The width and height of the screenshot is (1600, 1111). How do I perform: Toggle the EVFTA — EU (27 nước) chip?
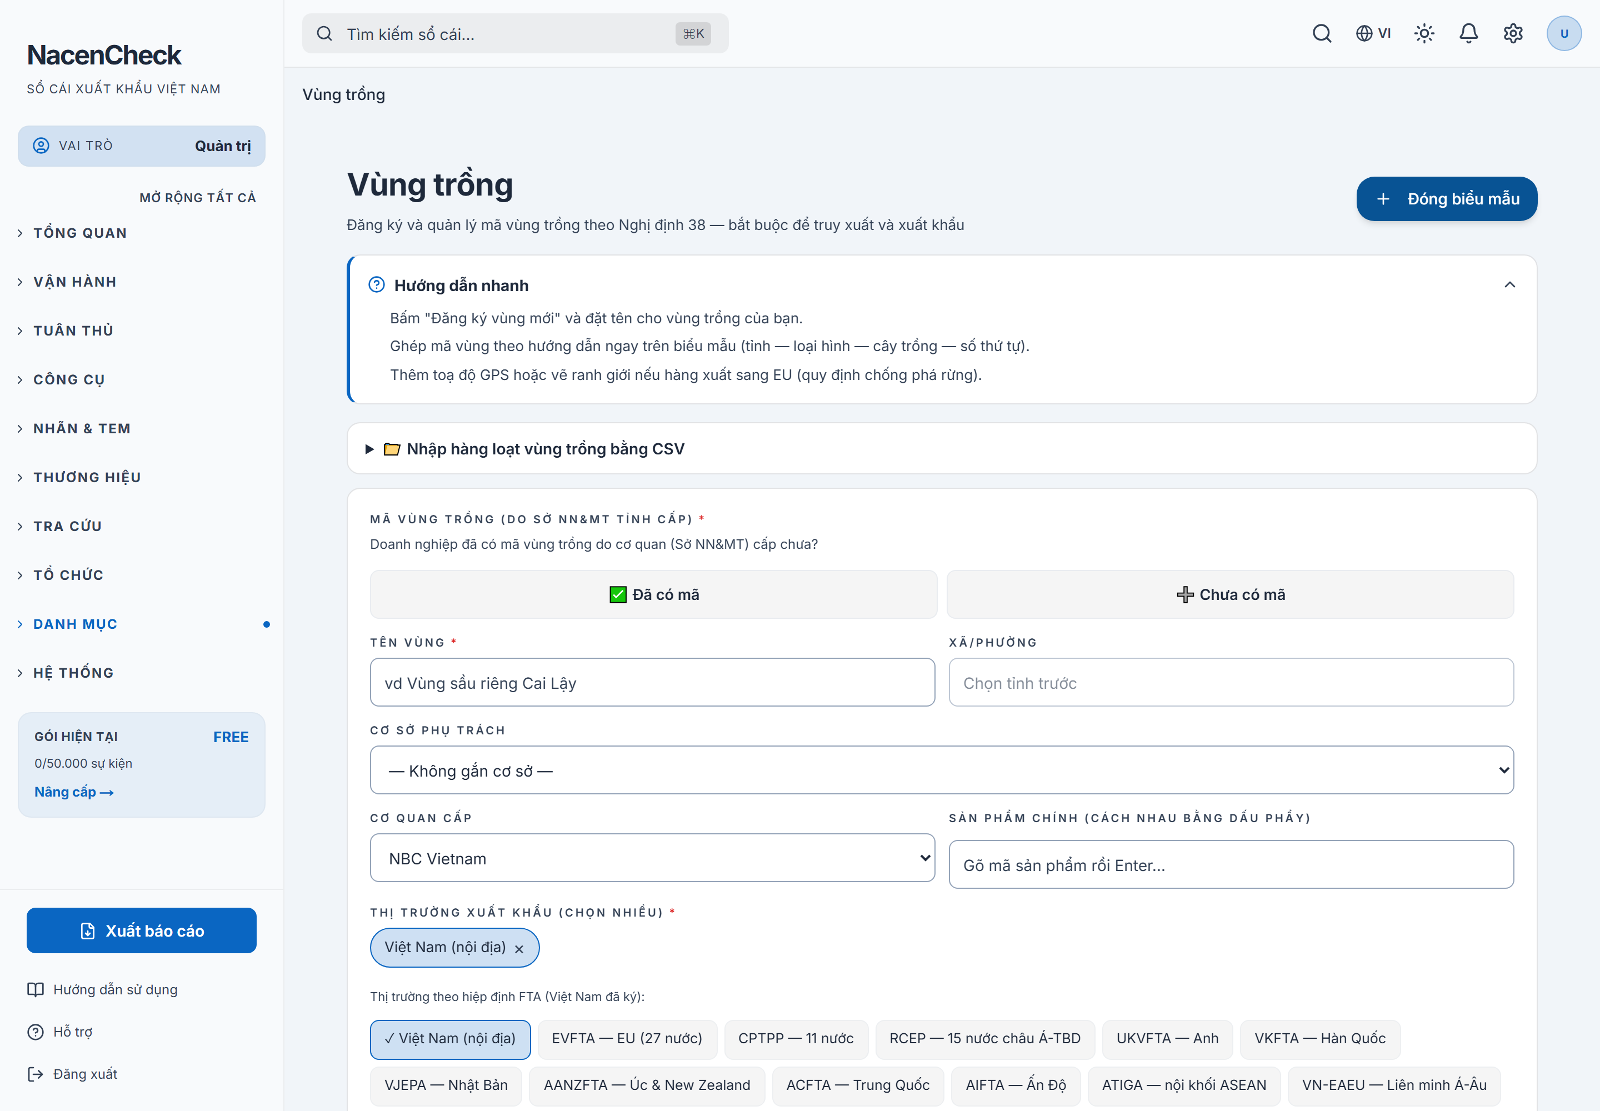(627, 1039)
